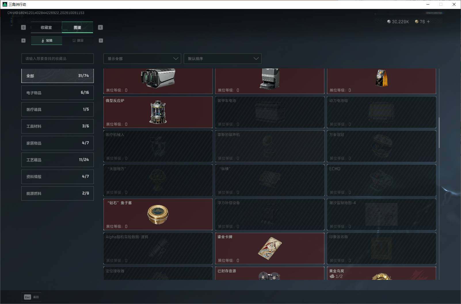The width and height of the screenshot is (461, 304).
Task: Open the locked "纵横" chessboard item
Action: click(x=270, y=180)
